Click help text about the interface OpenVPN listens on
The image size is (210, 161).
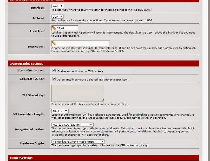coord(101,10)
